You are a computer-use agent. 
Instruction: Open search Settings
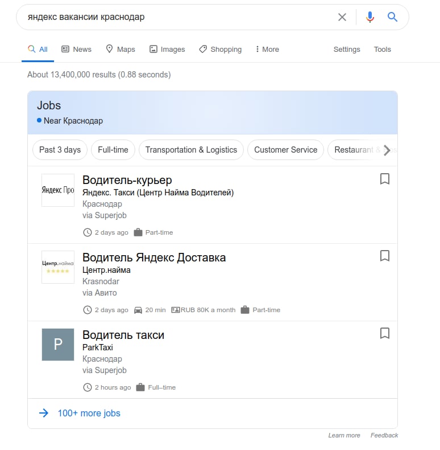tap(347, 50)
